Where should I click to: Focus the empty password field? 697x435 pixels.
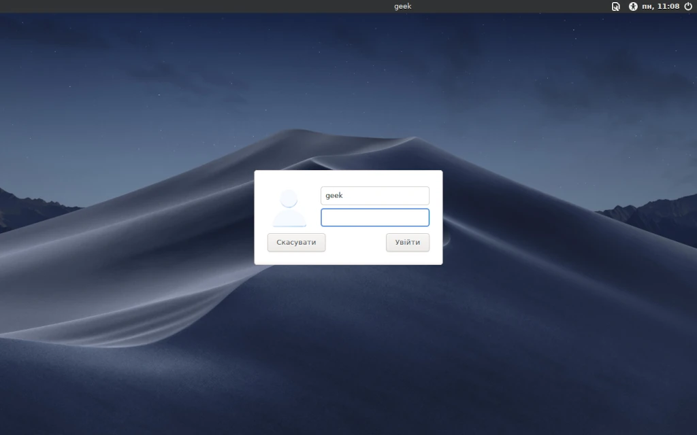[x=375, y=217]
